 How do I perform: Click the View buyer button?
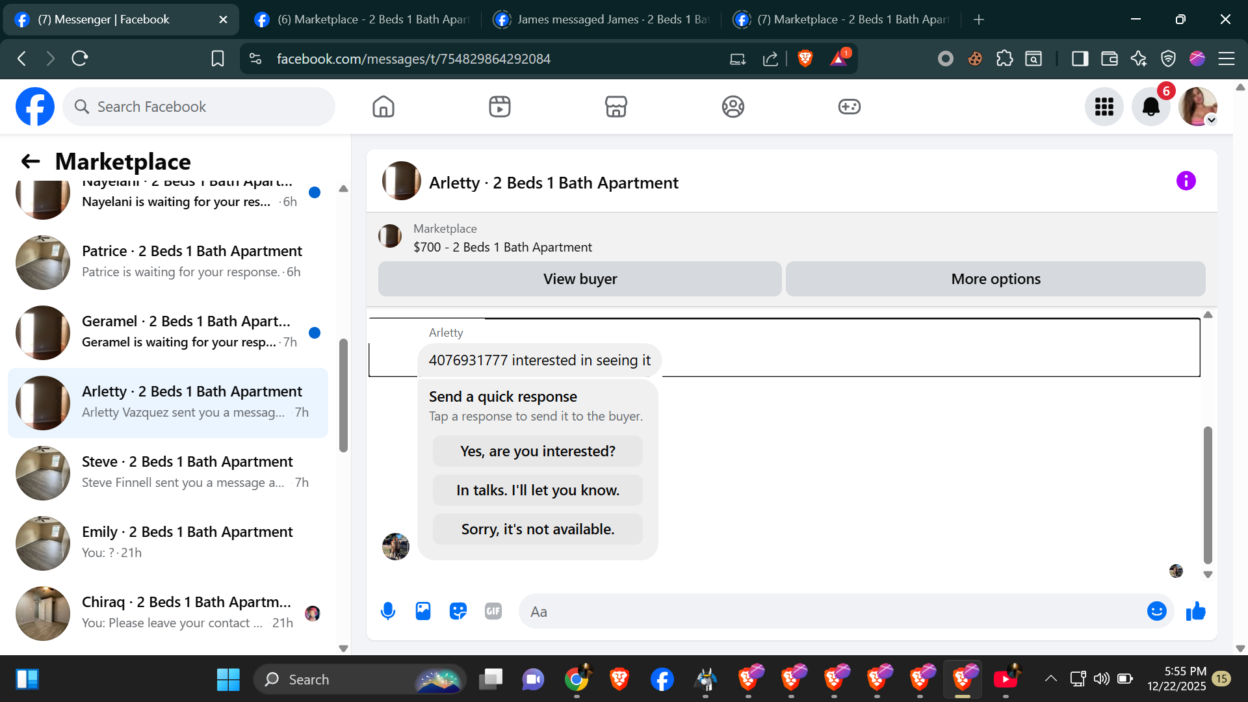pos(580,279)
